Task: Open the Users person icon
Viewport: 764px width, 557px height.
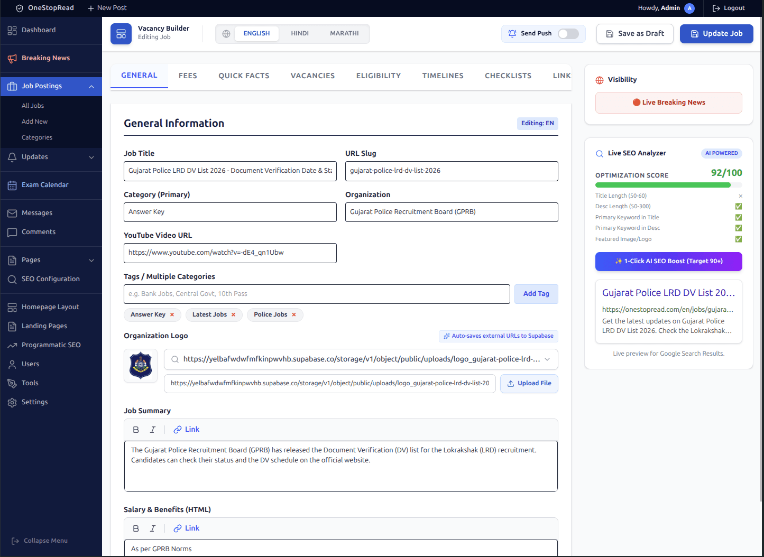Action: [x=12, y=365]
